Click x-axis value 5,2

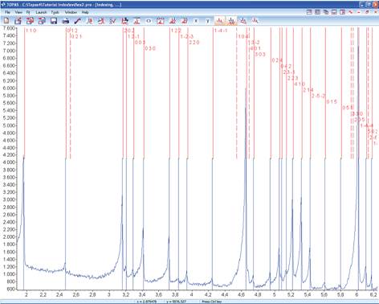point(291,295)
